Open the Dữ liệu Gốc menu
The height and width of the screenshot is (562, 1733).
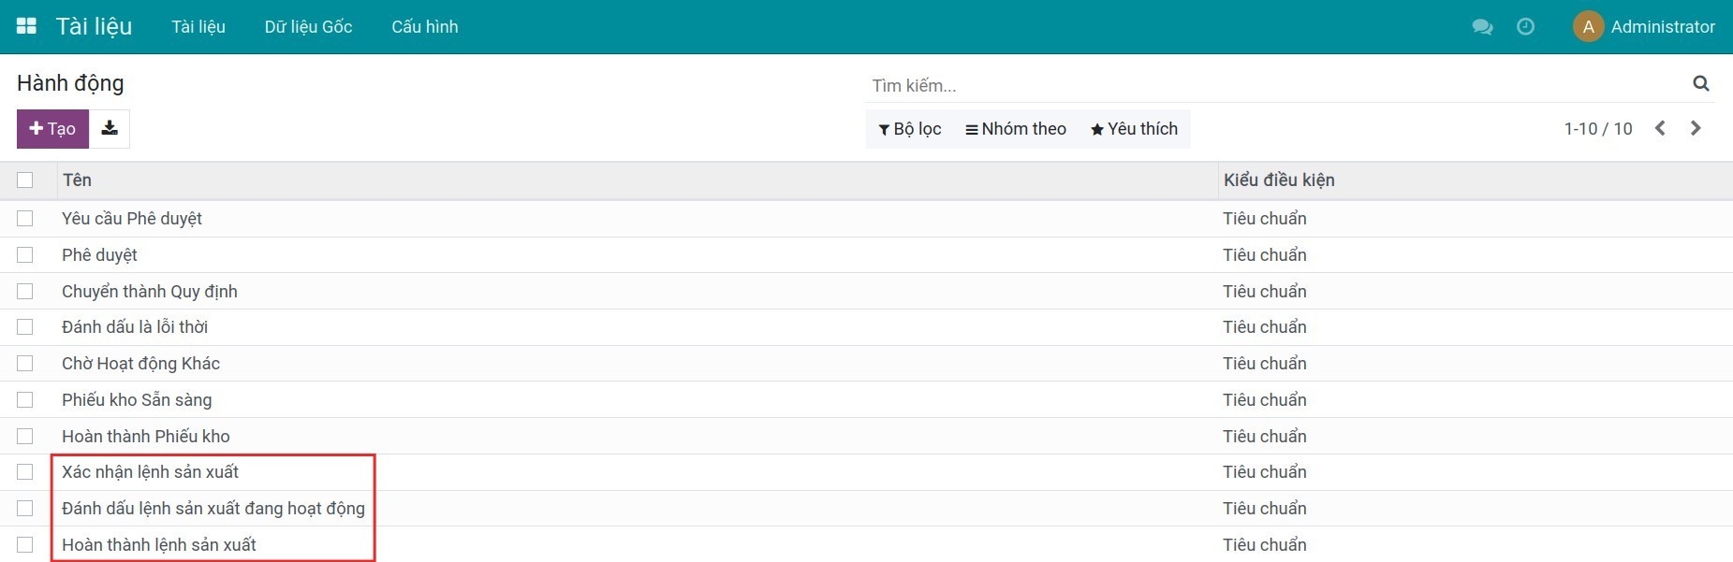point(308,27)
